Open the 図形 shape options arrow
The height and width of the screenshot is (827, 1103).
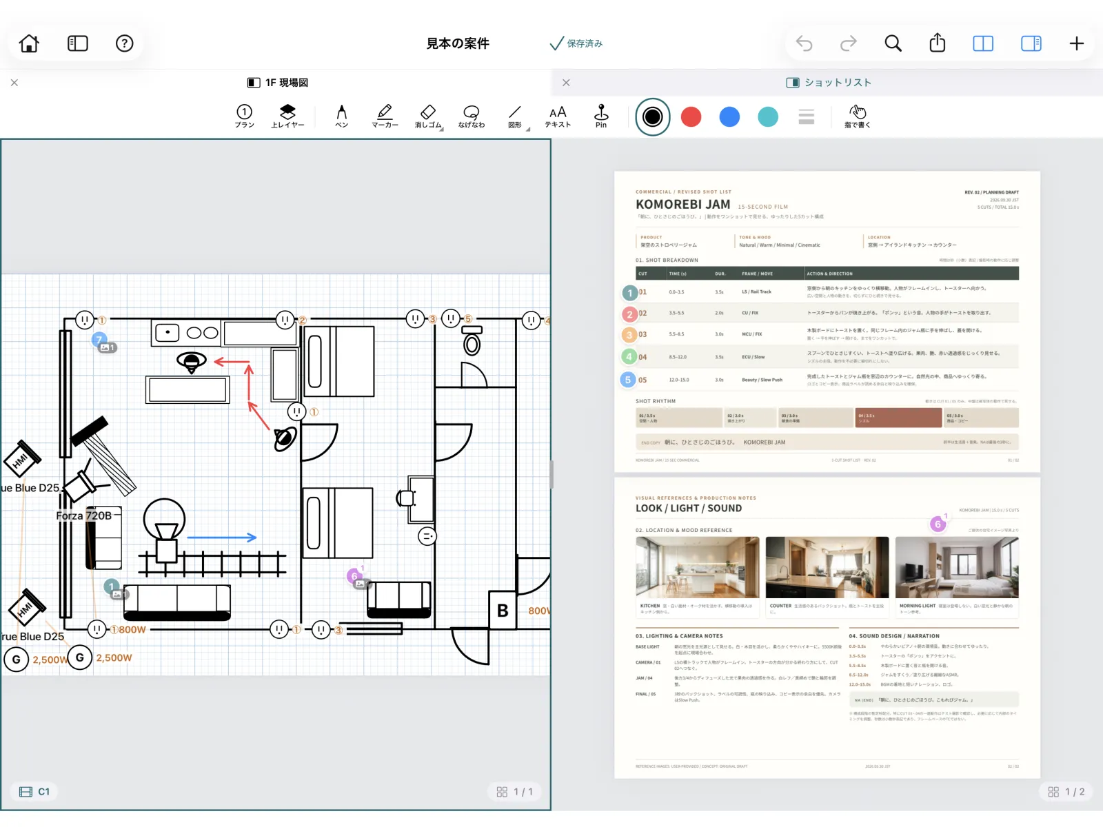(528, 129)
